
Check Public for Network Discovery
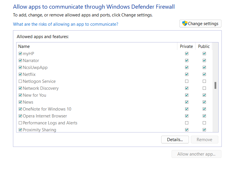[204, 88]
